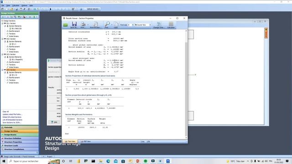Select Reinforcement under DS1: Section
Viewport: 292px width, 164px height.
(x=14, y=31)
